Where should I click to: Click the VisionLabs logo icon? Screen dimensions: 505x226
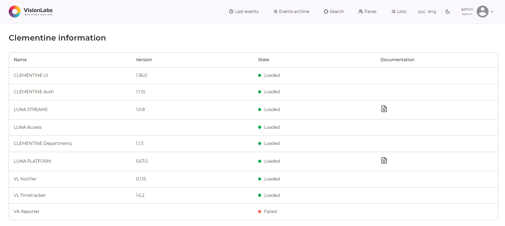(x=15, y=12)
